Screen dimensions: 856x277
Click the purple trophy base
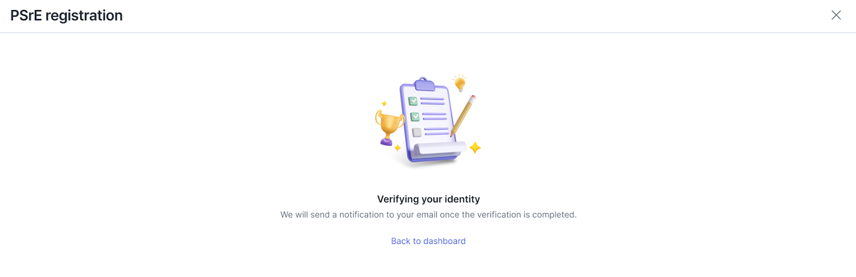click(386, 142)
